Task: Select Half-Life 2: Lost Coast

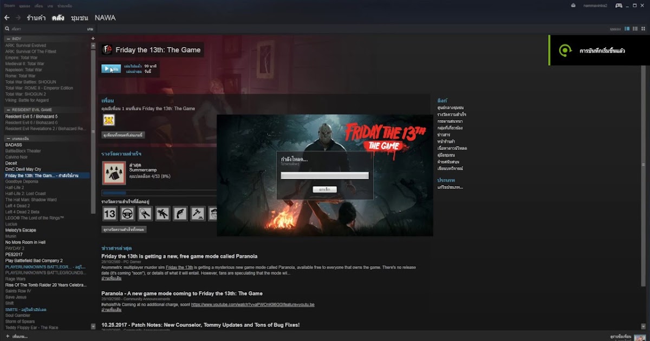Action: click(x=25, y=193)
